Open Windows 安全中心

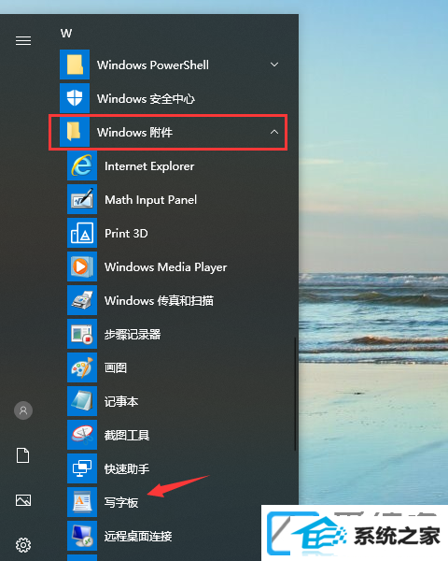coord(146,99)
